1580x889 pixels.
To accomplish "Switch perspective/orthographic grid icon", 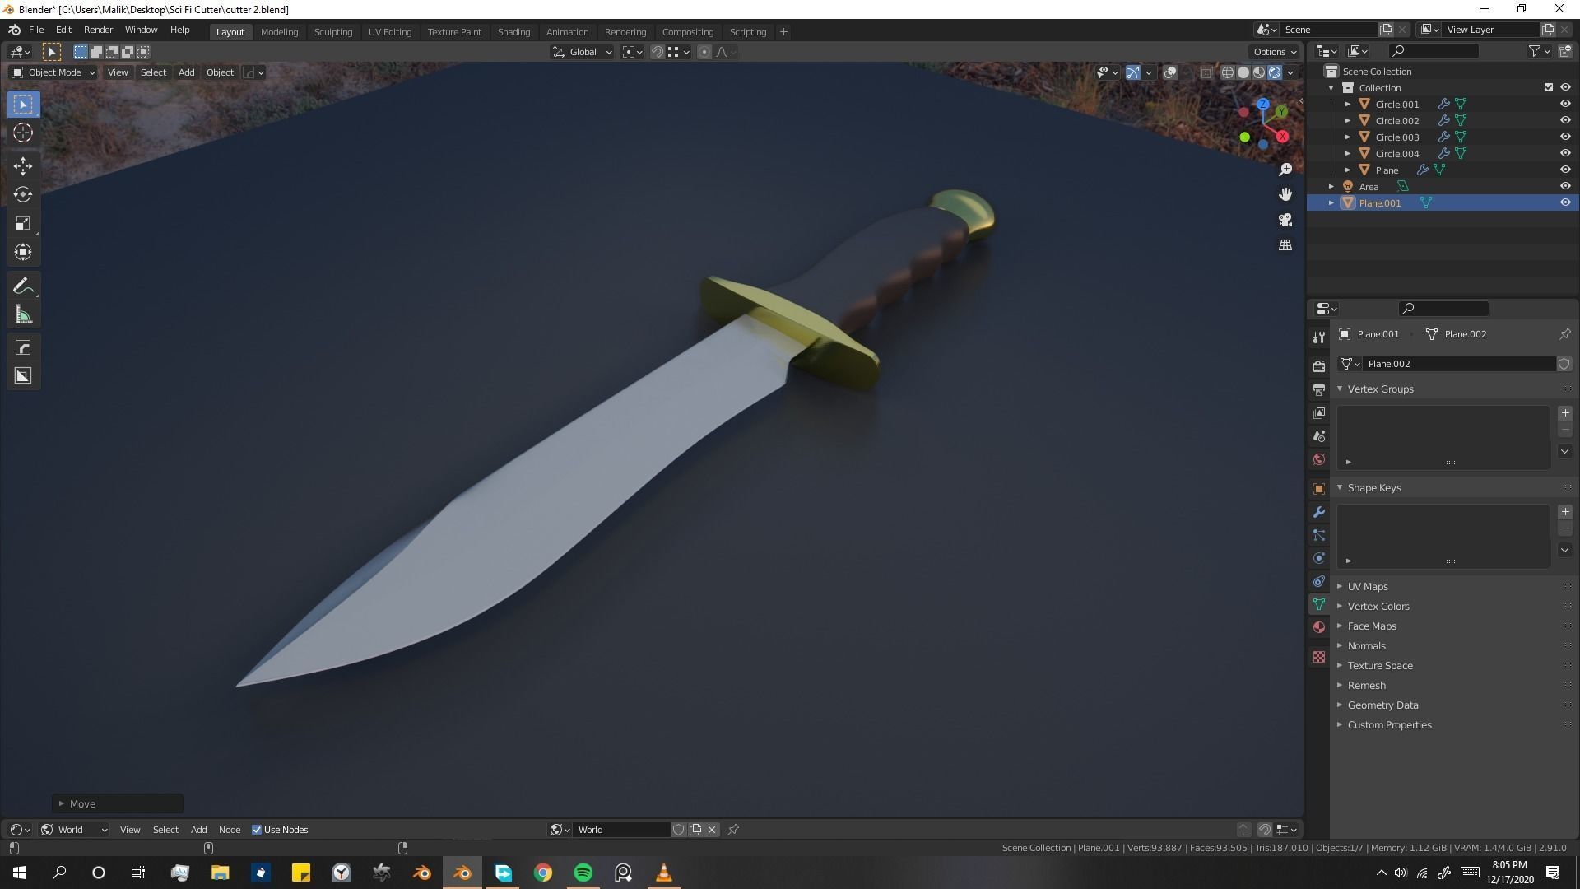I will coord(1285,245).
